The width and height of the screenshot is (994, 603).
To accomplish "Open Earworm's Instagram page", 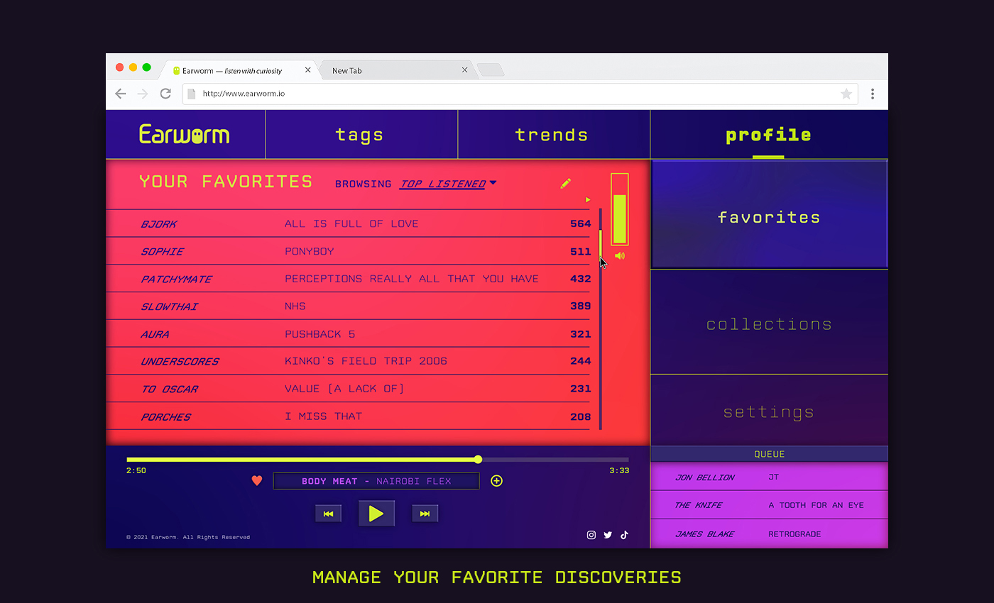I will (591, 535).
